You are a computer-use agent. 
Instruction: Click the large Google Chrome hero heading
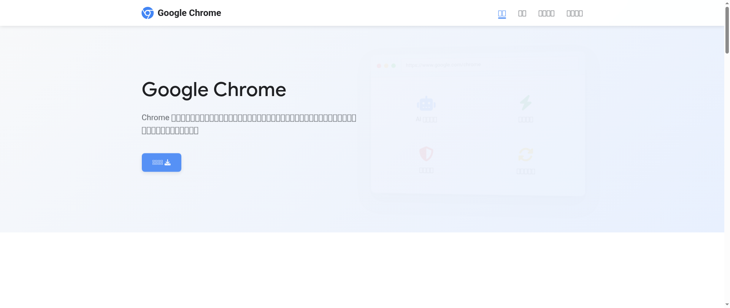pos(214,90)
